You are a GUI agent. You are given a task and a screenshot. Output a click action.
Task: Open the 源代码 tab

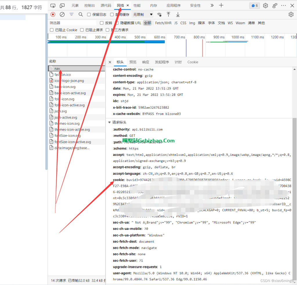tap(106, 6)
